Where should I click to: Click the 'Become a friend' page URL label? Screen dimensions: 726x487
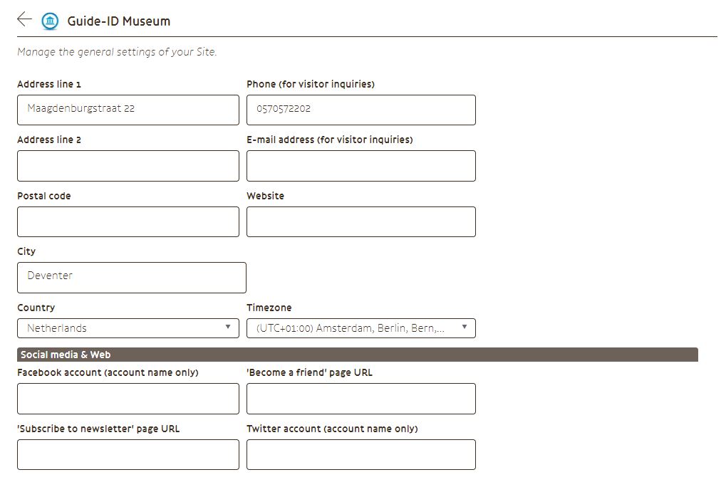309,373
